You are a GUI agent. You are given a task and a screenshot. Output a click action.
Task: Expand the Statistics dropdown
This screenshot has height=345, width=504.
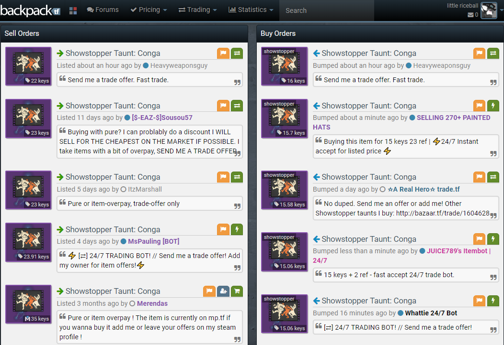coord(251,10)
